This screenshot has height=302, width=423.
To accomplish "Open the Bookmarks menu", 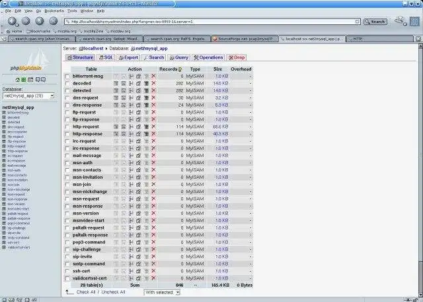I will (54, 11).
